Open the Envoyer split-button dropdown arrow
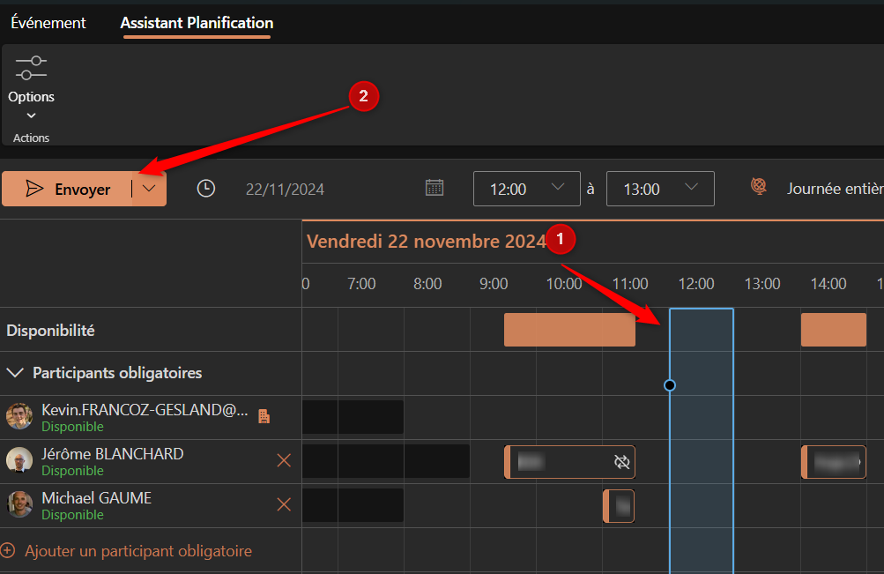This screenshot has height=574, width=884. tap(150, 189)
